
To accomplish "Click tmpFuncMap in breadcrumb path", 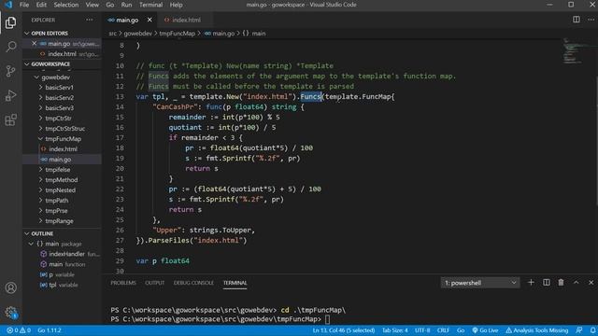I will (177, 34).
